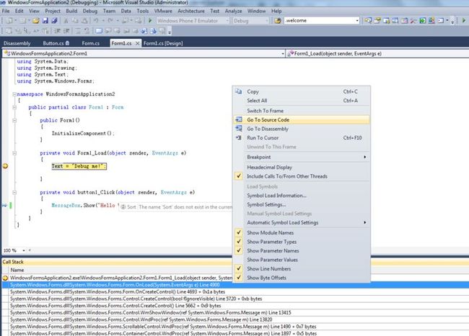Image resolution: width=469 pixels, height=336 pixels.
Task: Choose Run To Cursor
Action: 301,137
